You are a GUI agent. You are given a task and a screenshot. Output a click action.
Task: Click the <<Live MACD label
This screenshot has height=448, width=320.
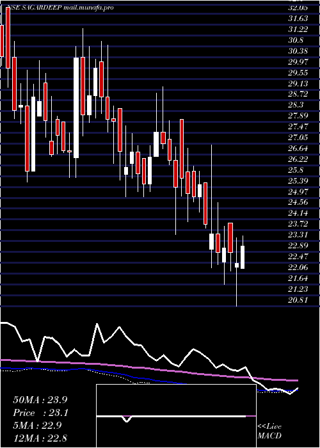[x=269, y=431]
